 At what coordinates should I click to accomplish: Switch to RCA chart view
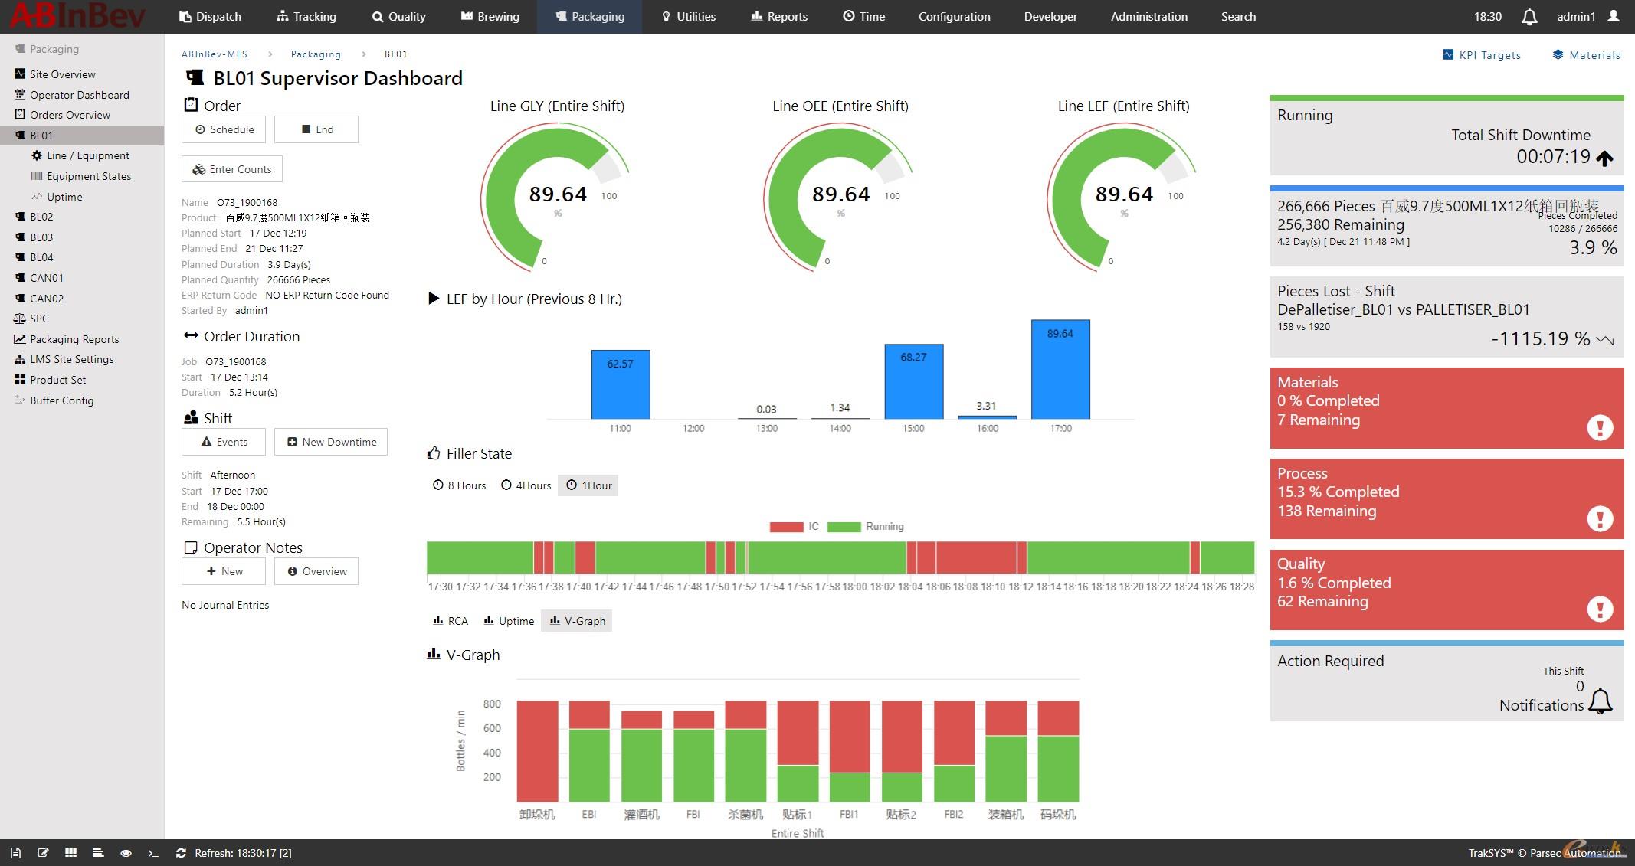point(451,621)
